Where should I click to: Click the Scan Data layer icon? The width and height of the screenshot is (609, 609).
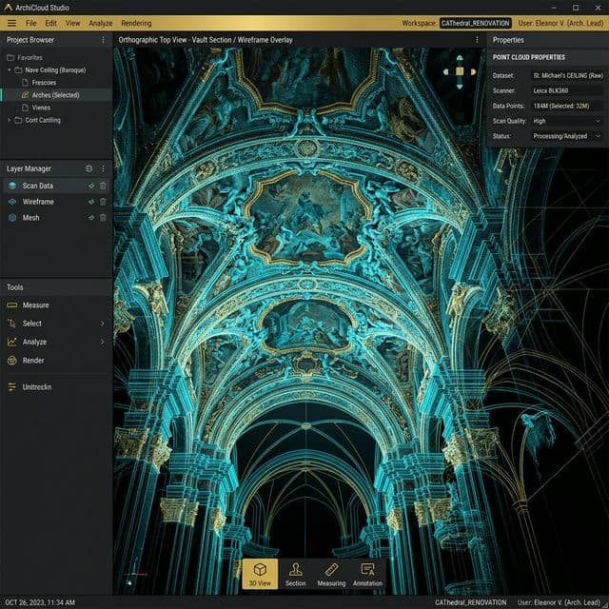pos(12,186)
